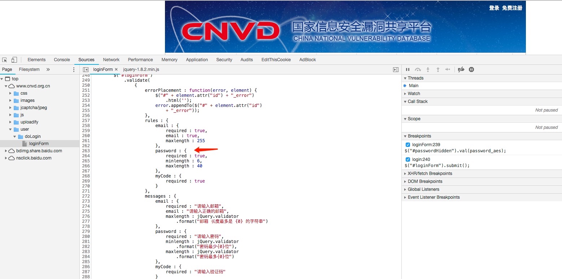
Task: Switch to the Network panel tab
Action: (x=111, y=60)
